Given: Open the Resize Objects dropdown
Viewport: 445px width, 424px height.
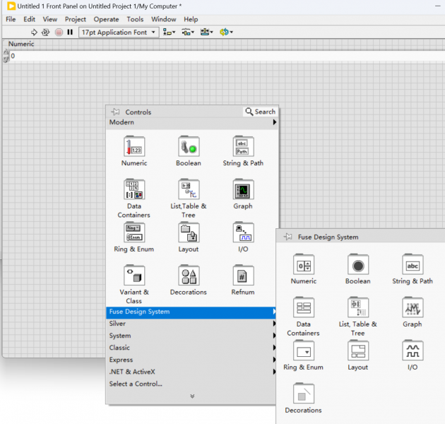Looking at the screenshot, I should click(x=206, y=32).
